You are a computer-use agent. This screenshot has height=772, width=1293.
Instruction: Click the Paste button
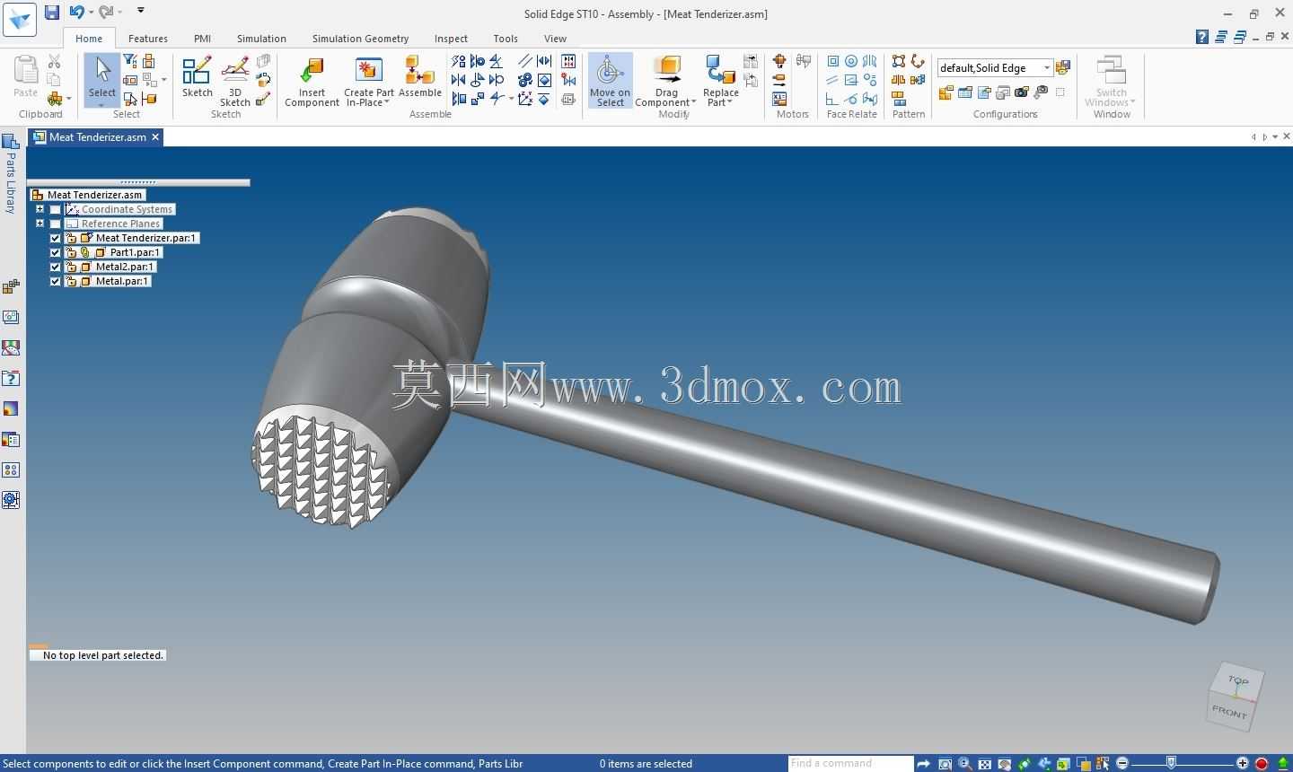coord(25,76)
